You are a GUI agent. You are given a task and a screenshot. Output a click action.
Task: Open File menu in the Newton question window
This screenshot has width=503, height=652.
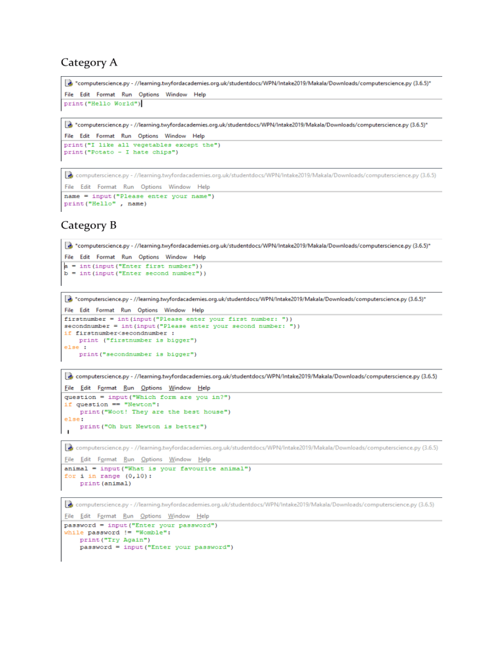(69, 388)
